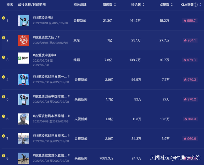Viewport: 204px width, 165px height.
Task: Open the #谷爱凌包揽本赛季所…# campaign link
Action: [51, 116]
